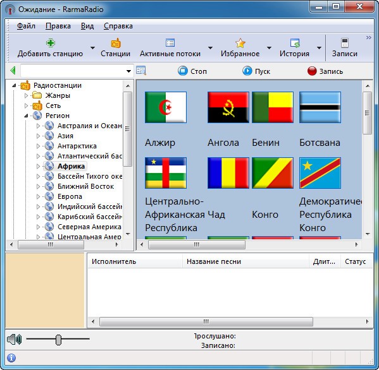The image size is (379, 370).
Task: Open the Вид menu
Action: tap(87, 26)
